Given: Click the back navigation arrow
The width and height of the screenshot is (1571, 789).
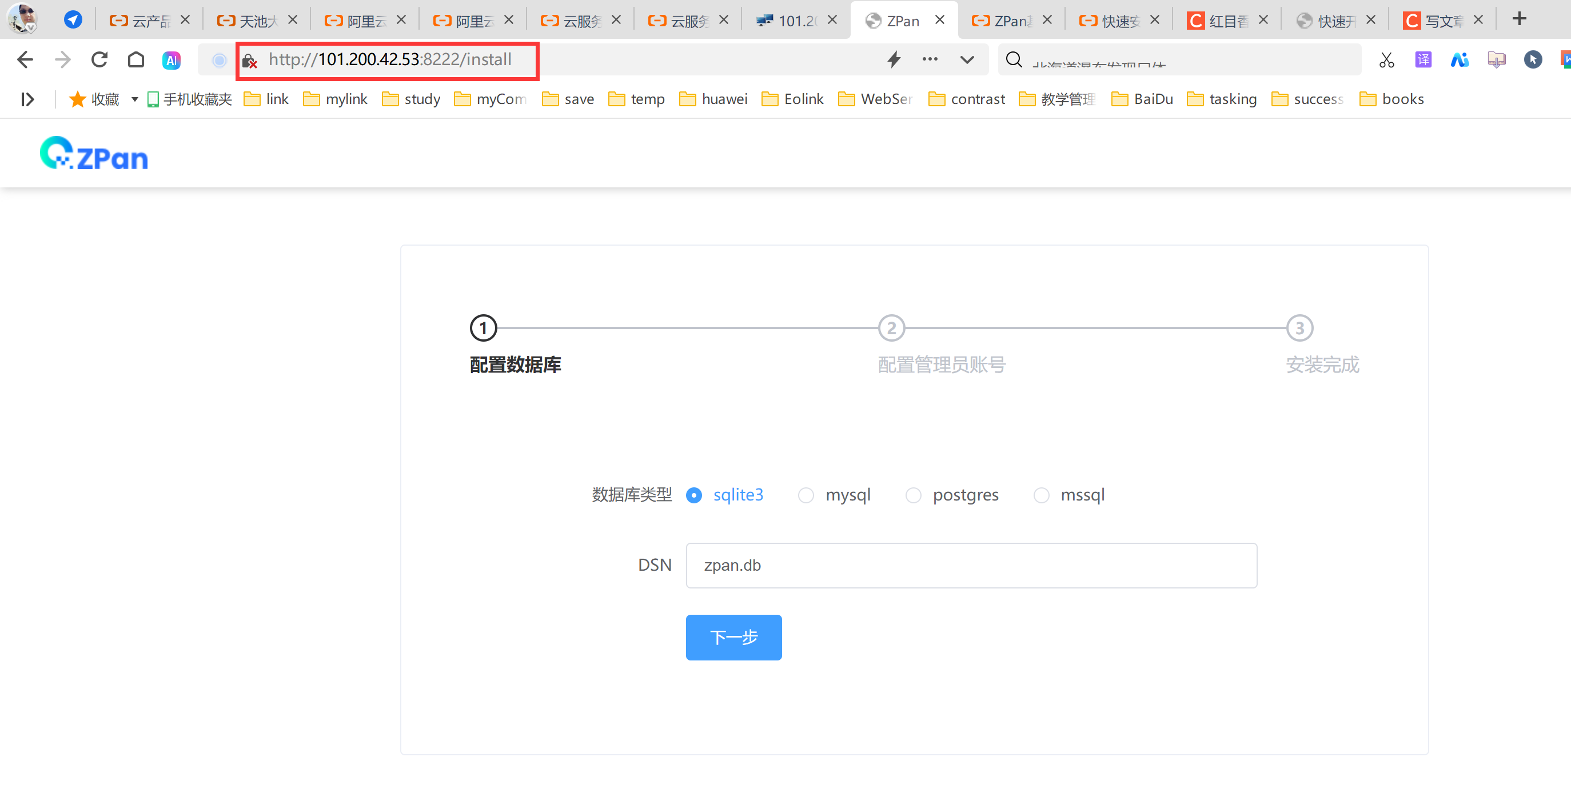Looking at the screenshot, I should click(25, 60).
